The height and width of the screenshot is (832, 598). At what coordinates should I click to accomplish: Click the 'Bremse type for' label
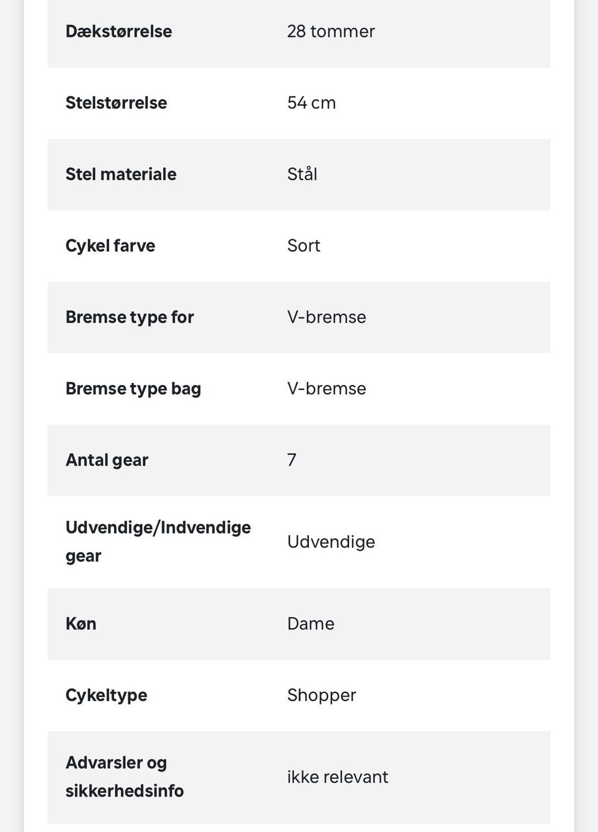click(130, 317)
